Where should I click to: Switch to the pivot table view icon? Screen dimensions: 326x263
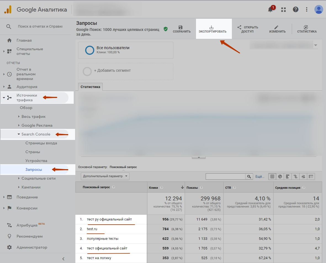(311, 177)
